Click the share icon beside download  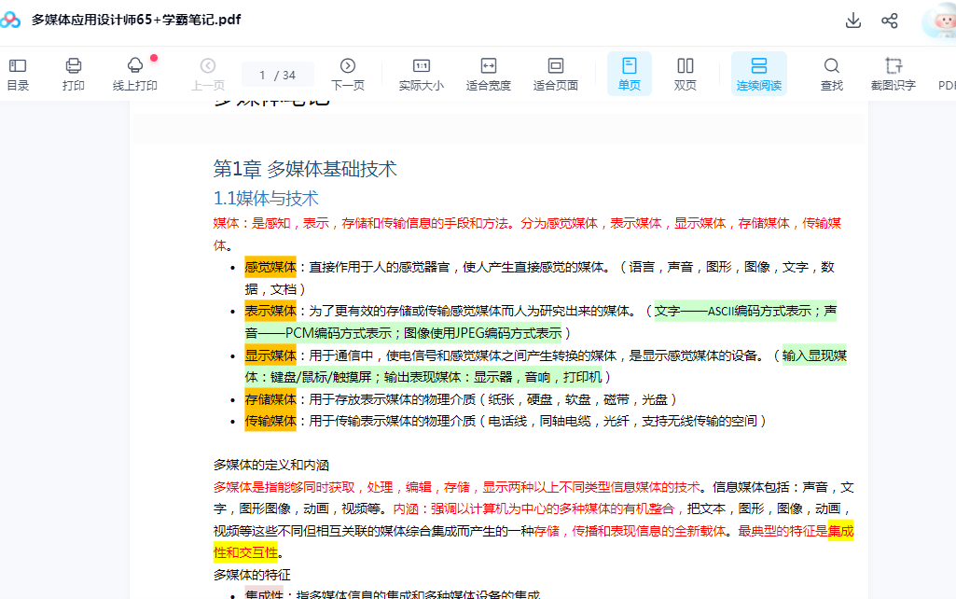pos(890,21)
